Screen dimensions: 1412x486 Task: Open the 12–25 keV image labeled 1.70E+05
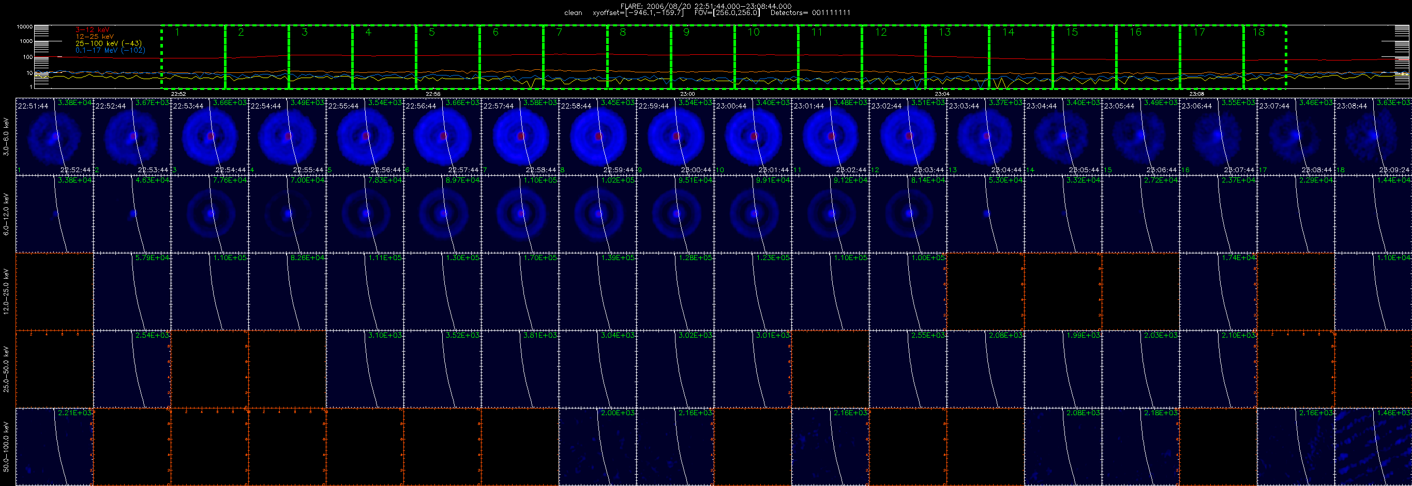tap(520, 292)
